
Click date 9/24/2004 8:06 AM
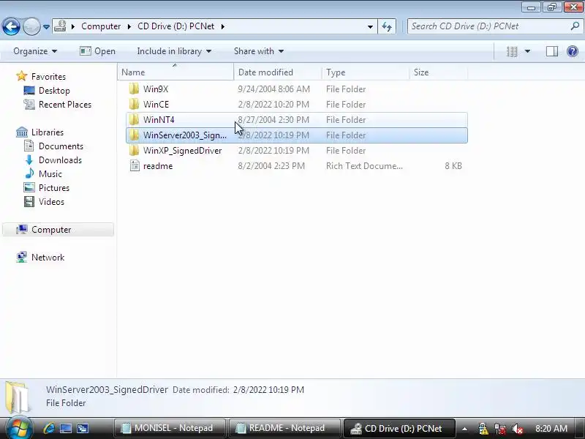pos(273,89)
